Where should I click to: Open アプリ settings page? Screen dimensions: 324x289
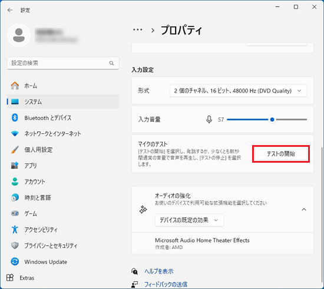63,166
